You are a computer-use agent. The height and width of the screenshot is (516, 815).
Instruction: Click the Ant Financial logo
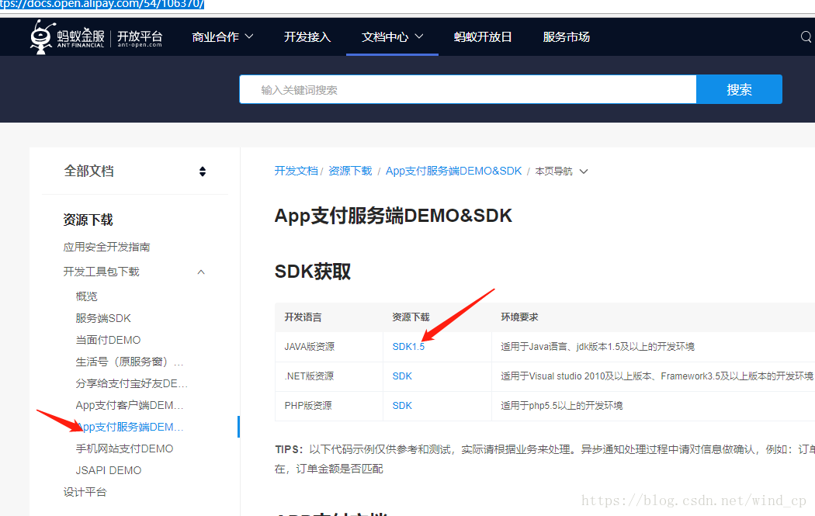68,37
